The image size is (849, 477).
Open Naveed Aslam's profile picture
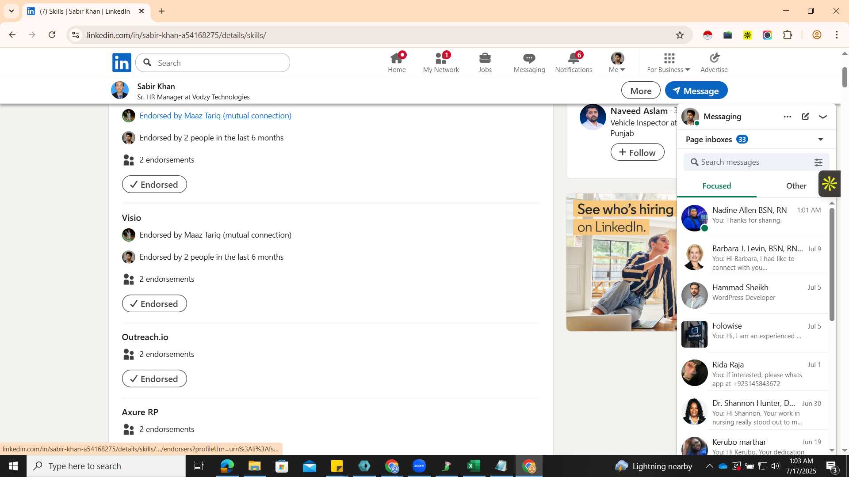pyautogui.click(x=593, y=117)
